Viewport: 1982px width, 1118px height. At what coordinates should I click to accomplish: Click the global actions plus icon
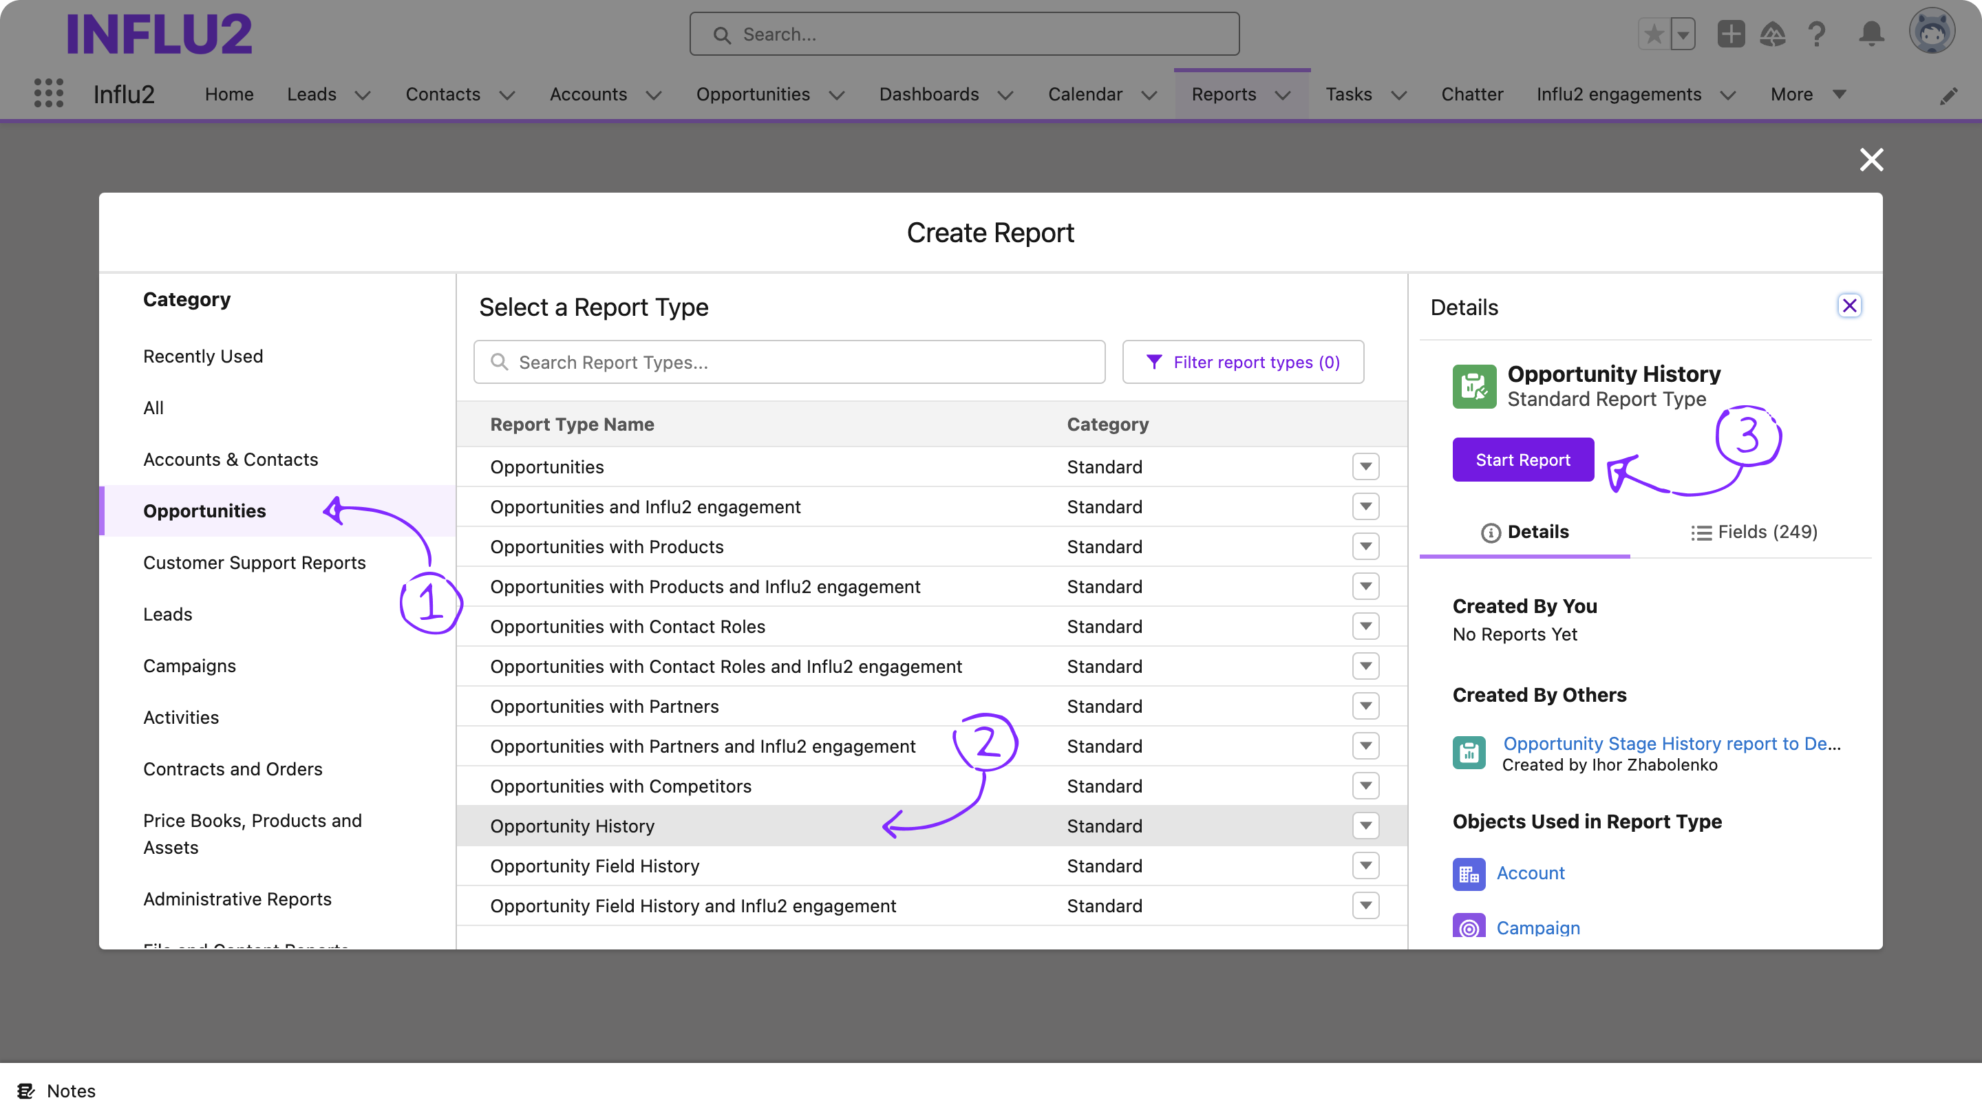coord(1730,34)
